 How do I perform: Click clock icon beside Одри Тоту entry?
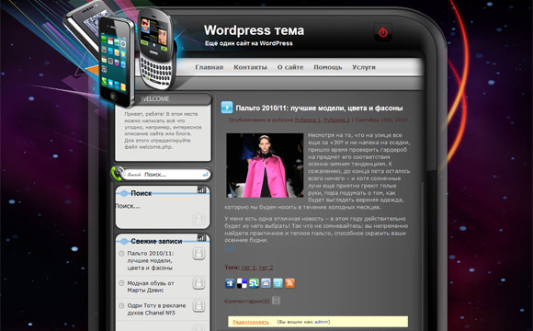point(121,305)
